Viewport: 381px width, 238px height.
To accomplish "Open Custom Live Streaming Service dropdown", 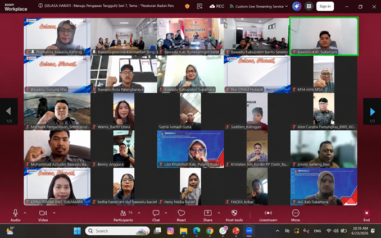I will click(x=259, y=6).
